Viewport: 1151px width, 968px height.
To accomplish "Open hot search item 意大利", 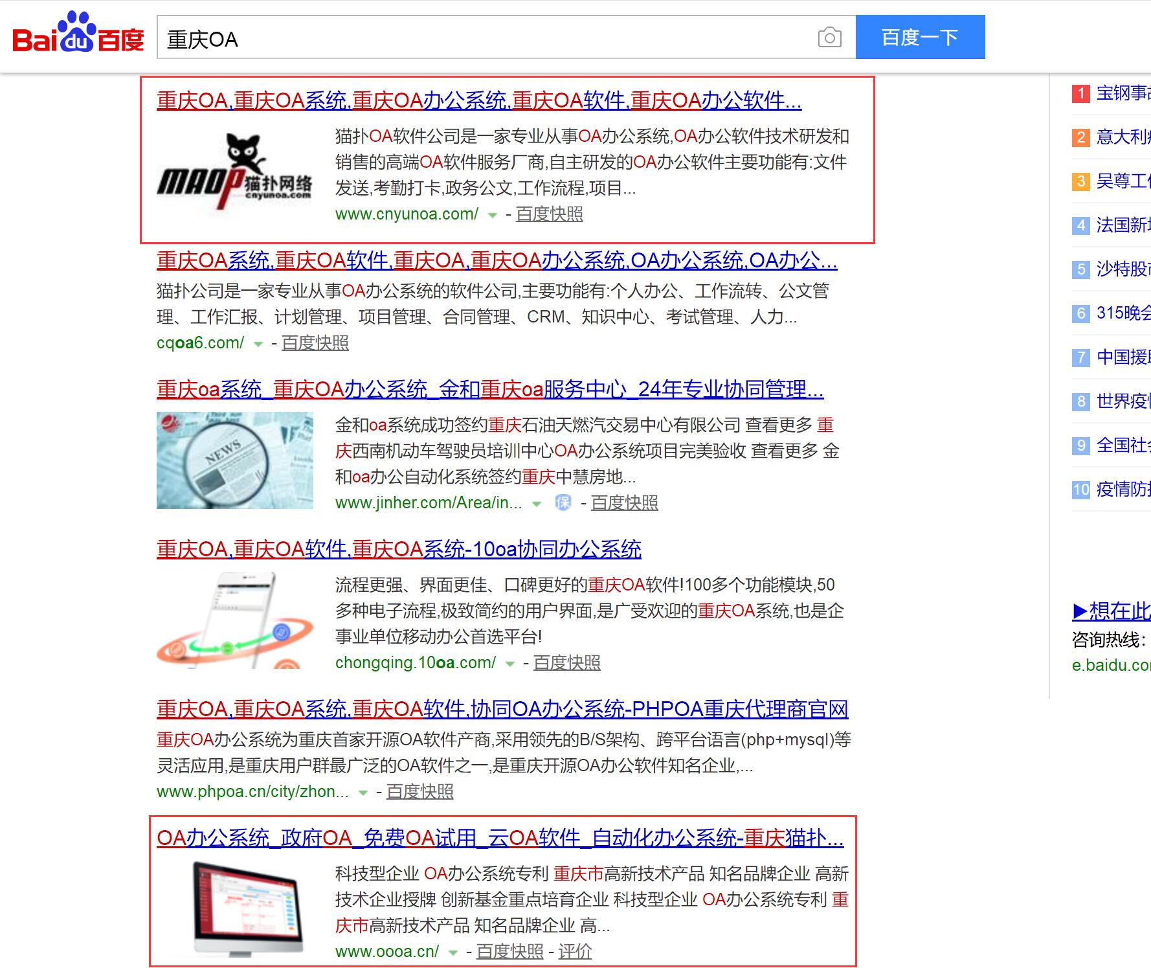I will (1123, 137).
